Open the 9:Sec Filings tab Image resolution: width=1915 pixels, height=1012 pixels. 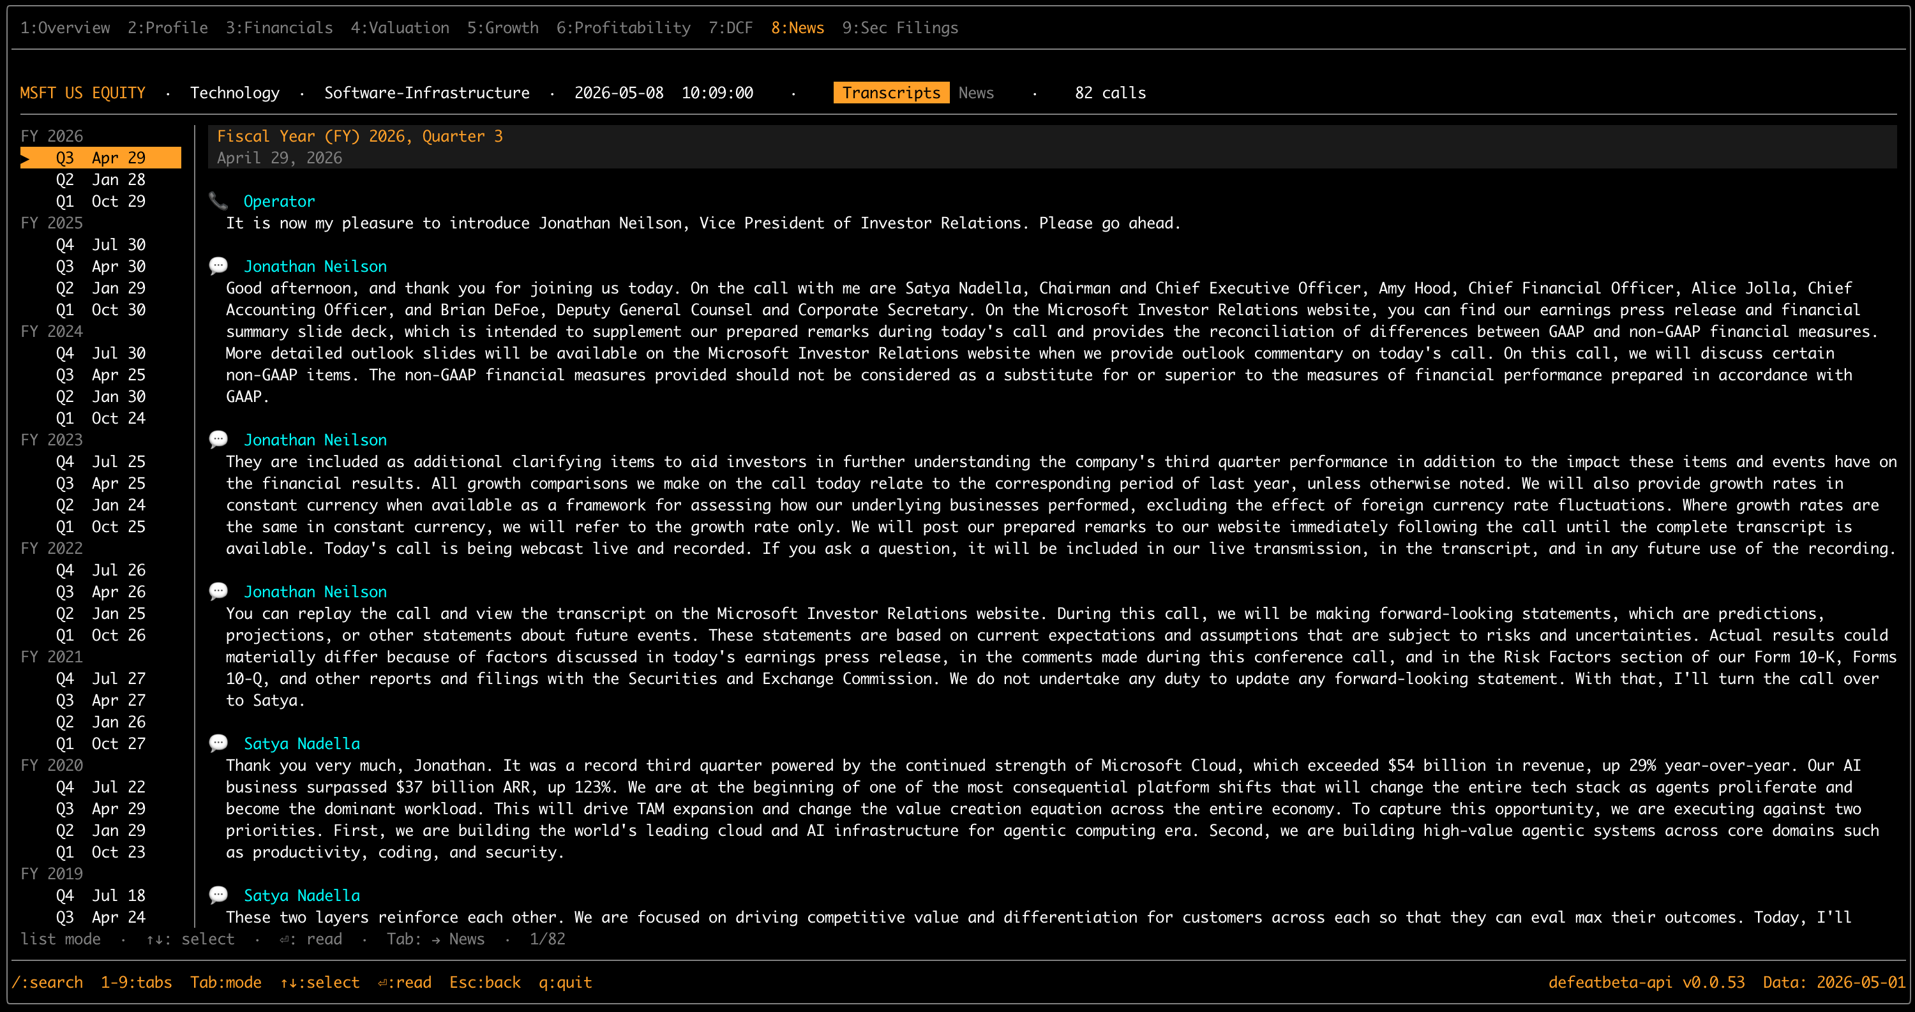pyautogui.click(x=899, y=27)
